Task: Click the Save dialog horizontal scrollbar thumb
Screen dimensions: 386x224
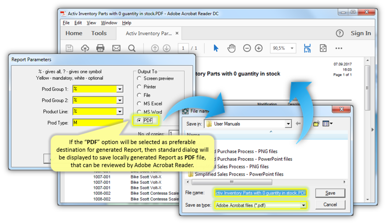Action: coord(232,182)
